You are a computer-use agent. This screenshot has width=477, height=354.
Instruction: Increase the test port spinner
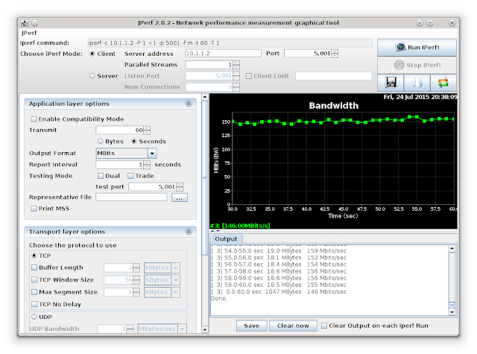(x=180, y=185)
